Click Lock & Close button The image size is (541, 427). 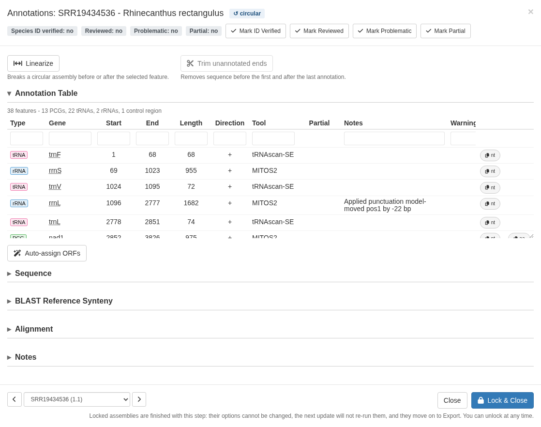click(502, 400)
